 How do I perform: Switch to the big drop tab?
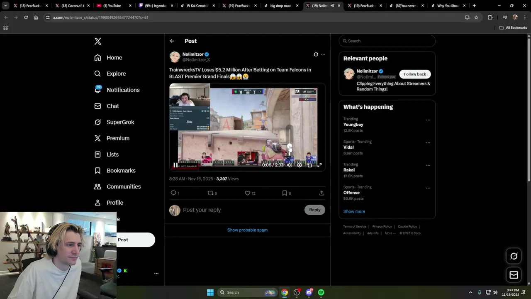pos(281,6)
